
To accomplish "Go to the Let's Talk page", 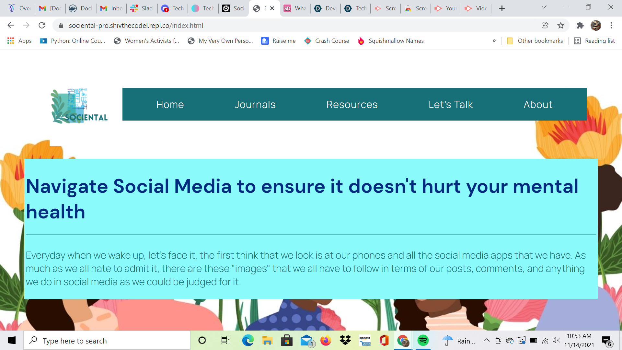I will click(450, 104).
